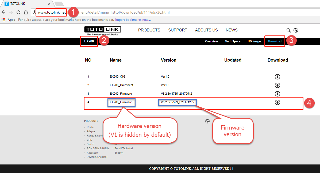Click the browser forward arrow
Screen dimensions: 320x173
11,13
